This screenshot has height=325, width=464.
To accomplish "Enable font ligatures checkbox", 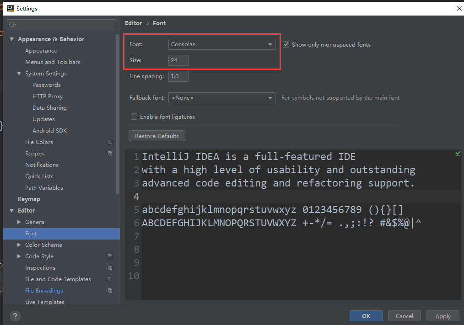I will point(134,117).
